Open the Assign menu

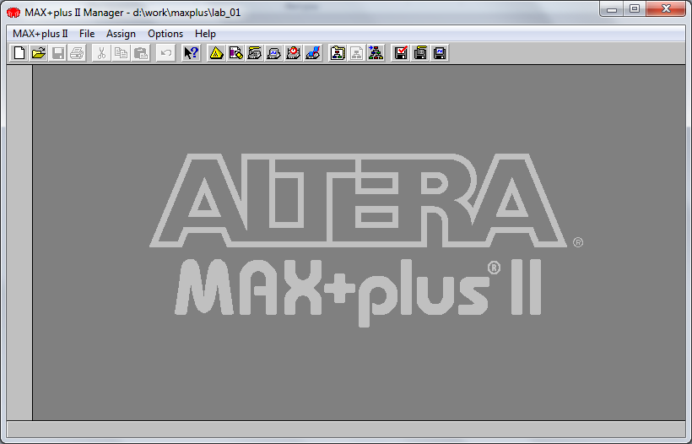(x=121, y=34)
